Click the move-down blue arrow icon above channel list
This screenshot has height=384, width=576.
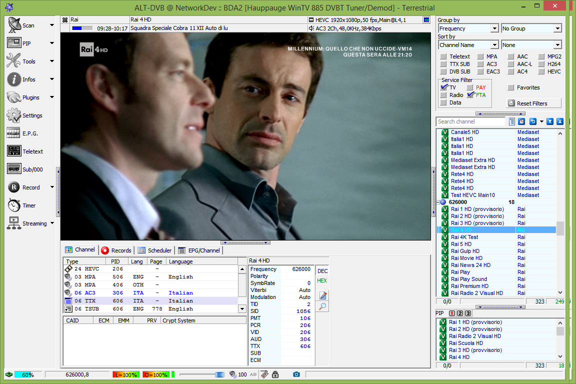550,121
